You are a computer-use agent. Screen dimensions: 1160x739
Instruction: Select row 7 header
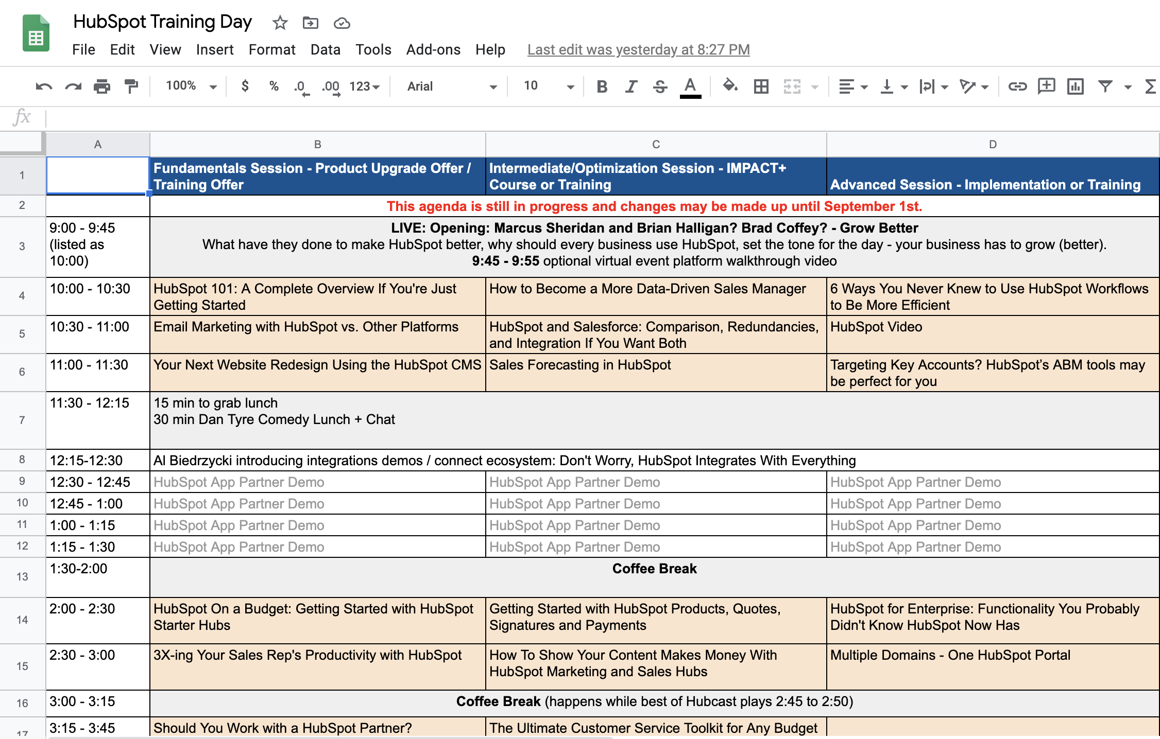click(22, 420)
